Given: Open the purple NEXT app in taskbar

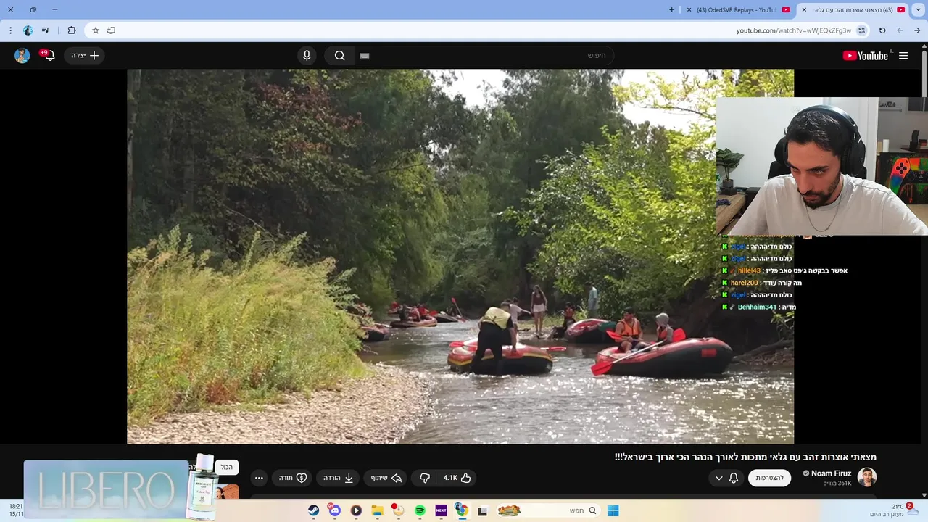Looking at the screenshot, I should pyautogui.click(x=441, y=510).
